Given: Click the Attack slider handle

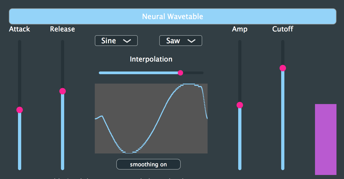Looking at the screenshot, I should (x=19, y=110).
